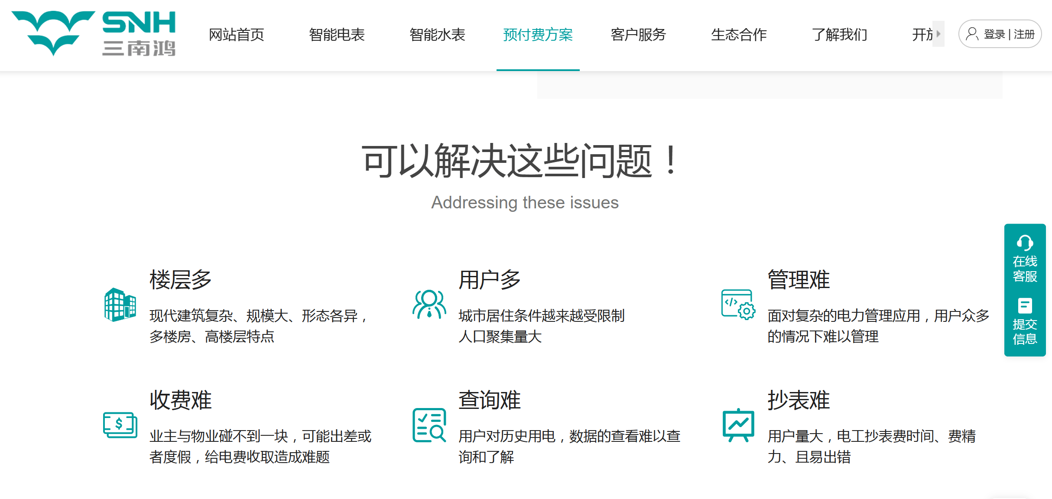Open the 网站首页 menu item
The height and width of the screenshot is (499, 1052).
237,35
